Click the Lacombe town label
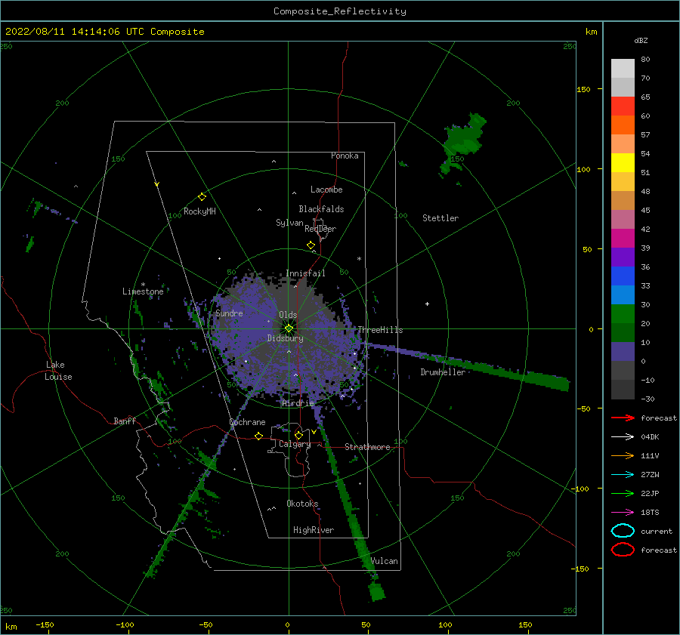The image size is (680, 635). 326,190
